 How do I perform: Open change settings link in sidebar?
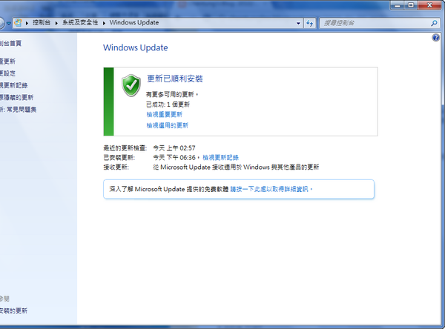coord(7,73)
